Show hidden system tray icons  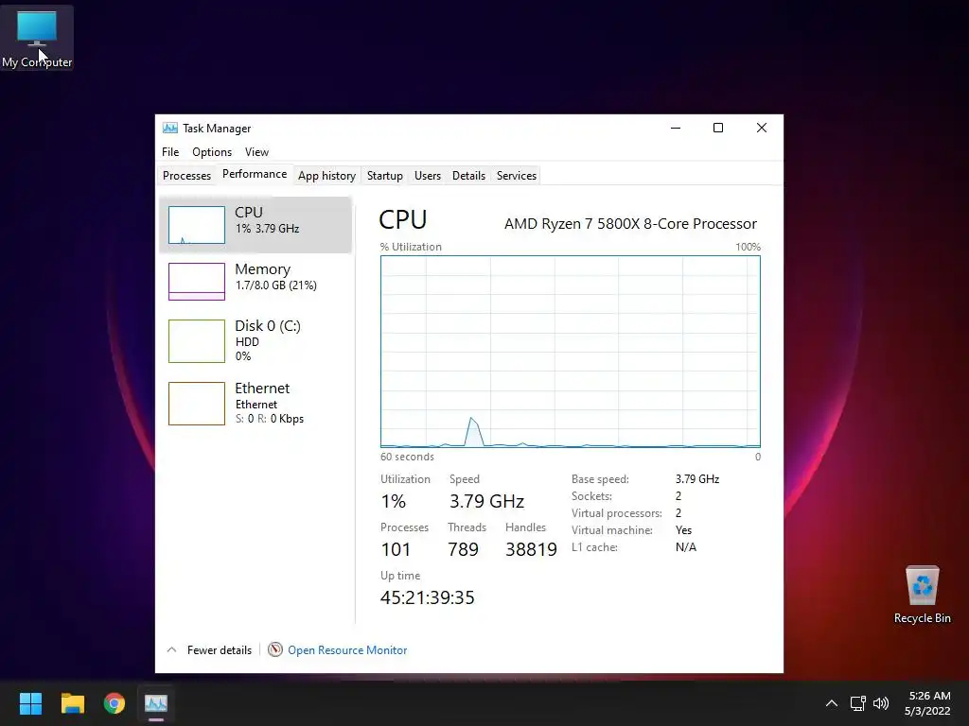coord(832,703)
